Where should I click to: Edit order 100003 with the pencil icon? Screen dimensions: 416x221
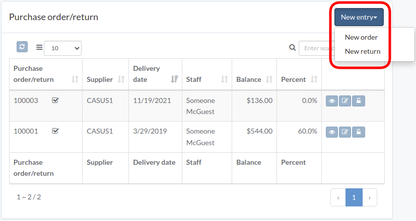(x=345, y=101)
